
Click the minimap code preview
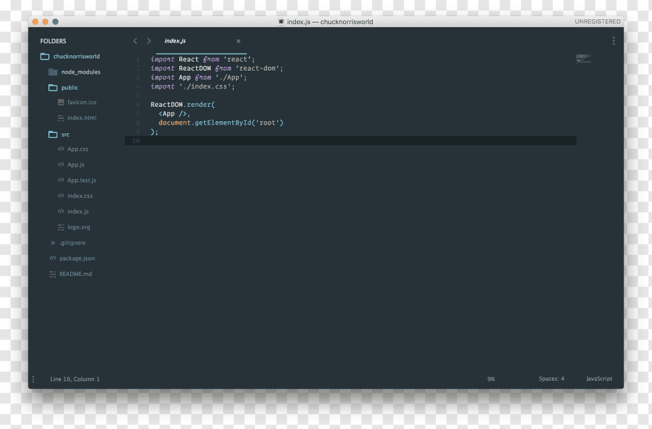[x=583, y=57]
